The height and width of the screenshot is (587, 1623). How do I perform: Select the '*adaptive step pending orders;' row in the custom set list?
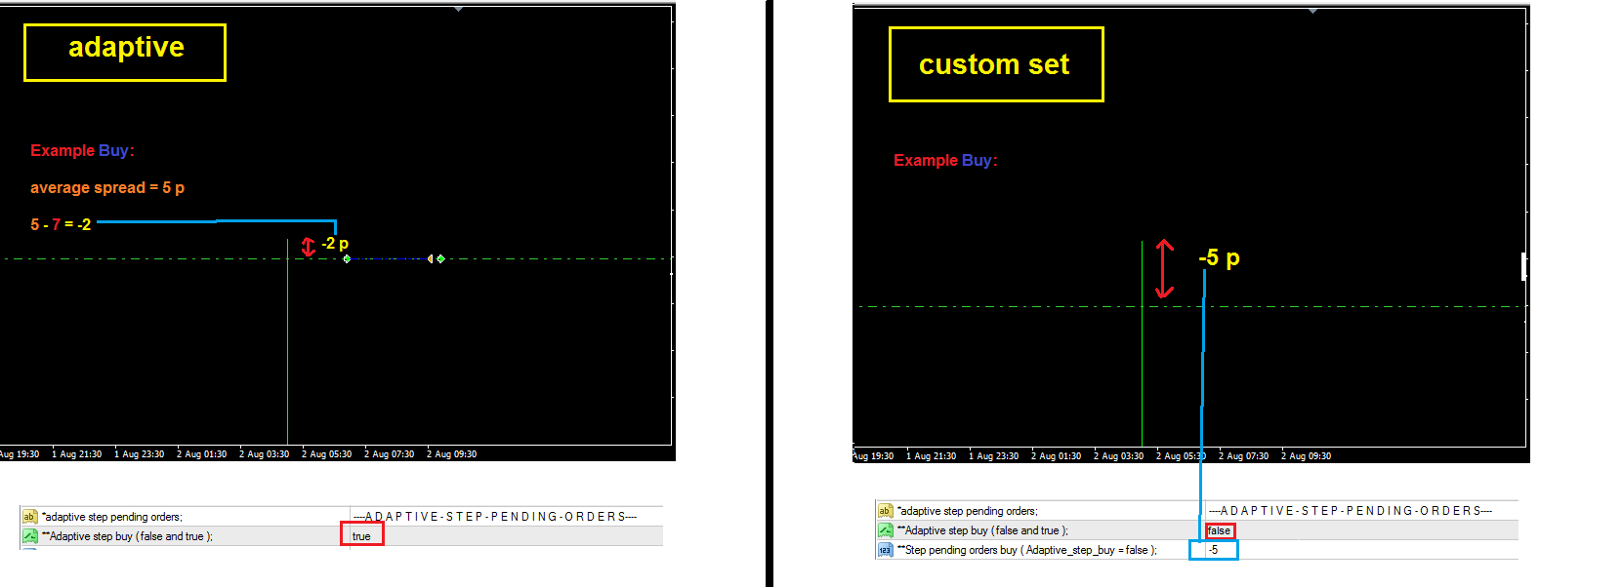coord(1196,511)
